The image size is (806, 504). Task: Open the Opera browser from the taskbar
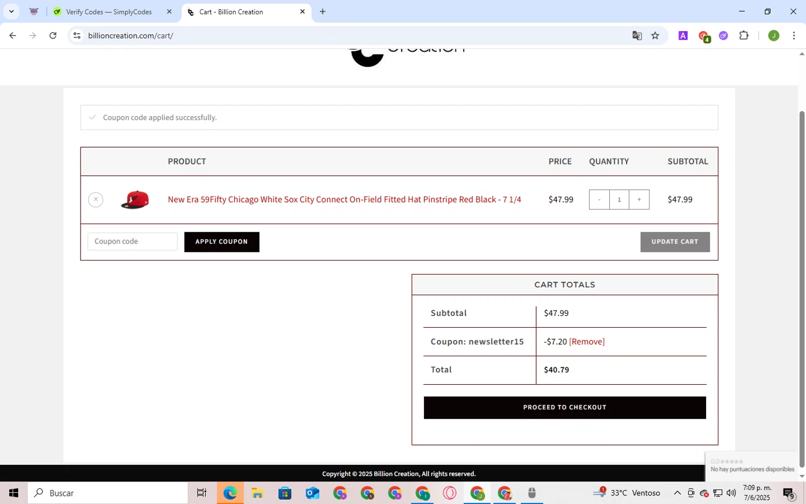(x=450, y=493)
